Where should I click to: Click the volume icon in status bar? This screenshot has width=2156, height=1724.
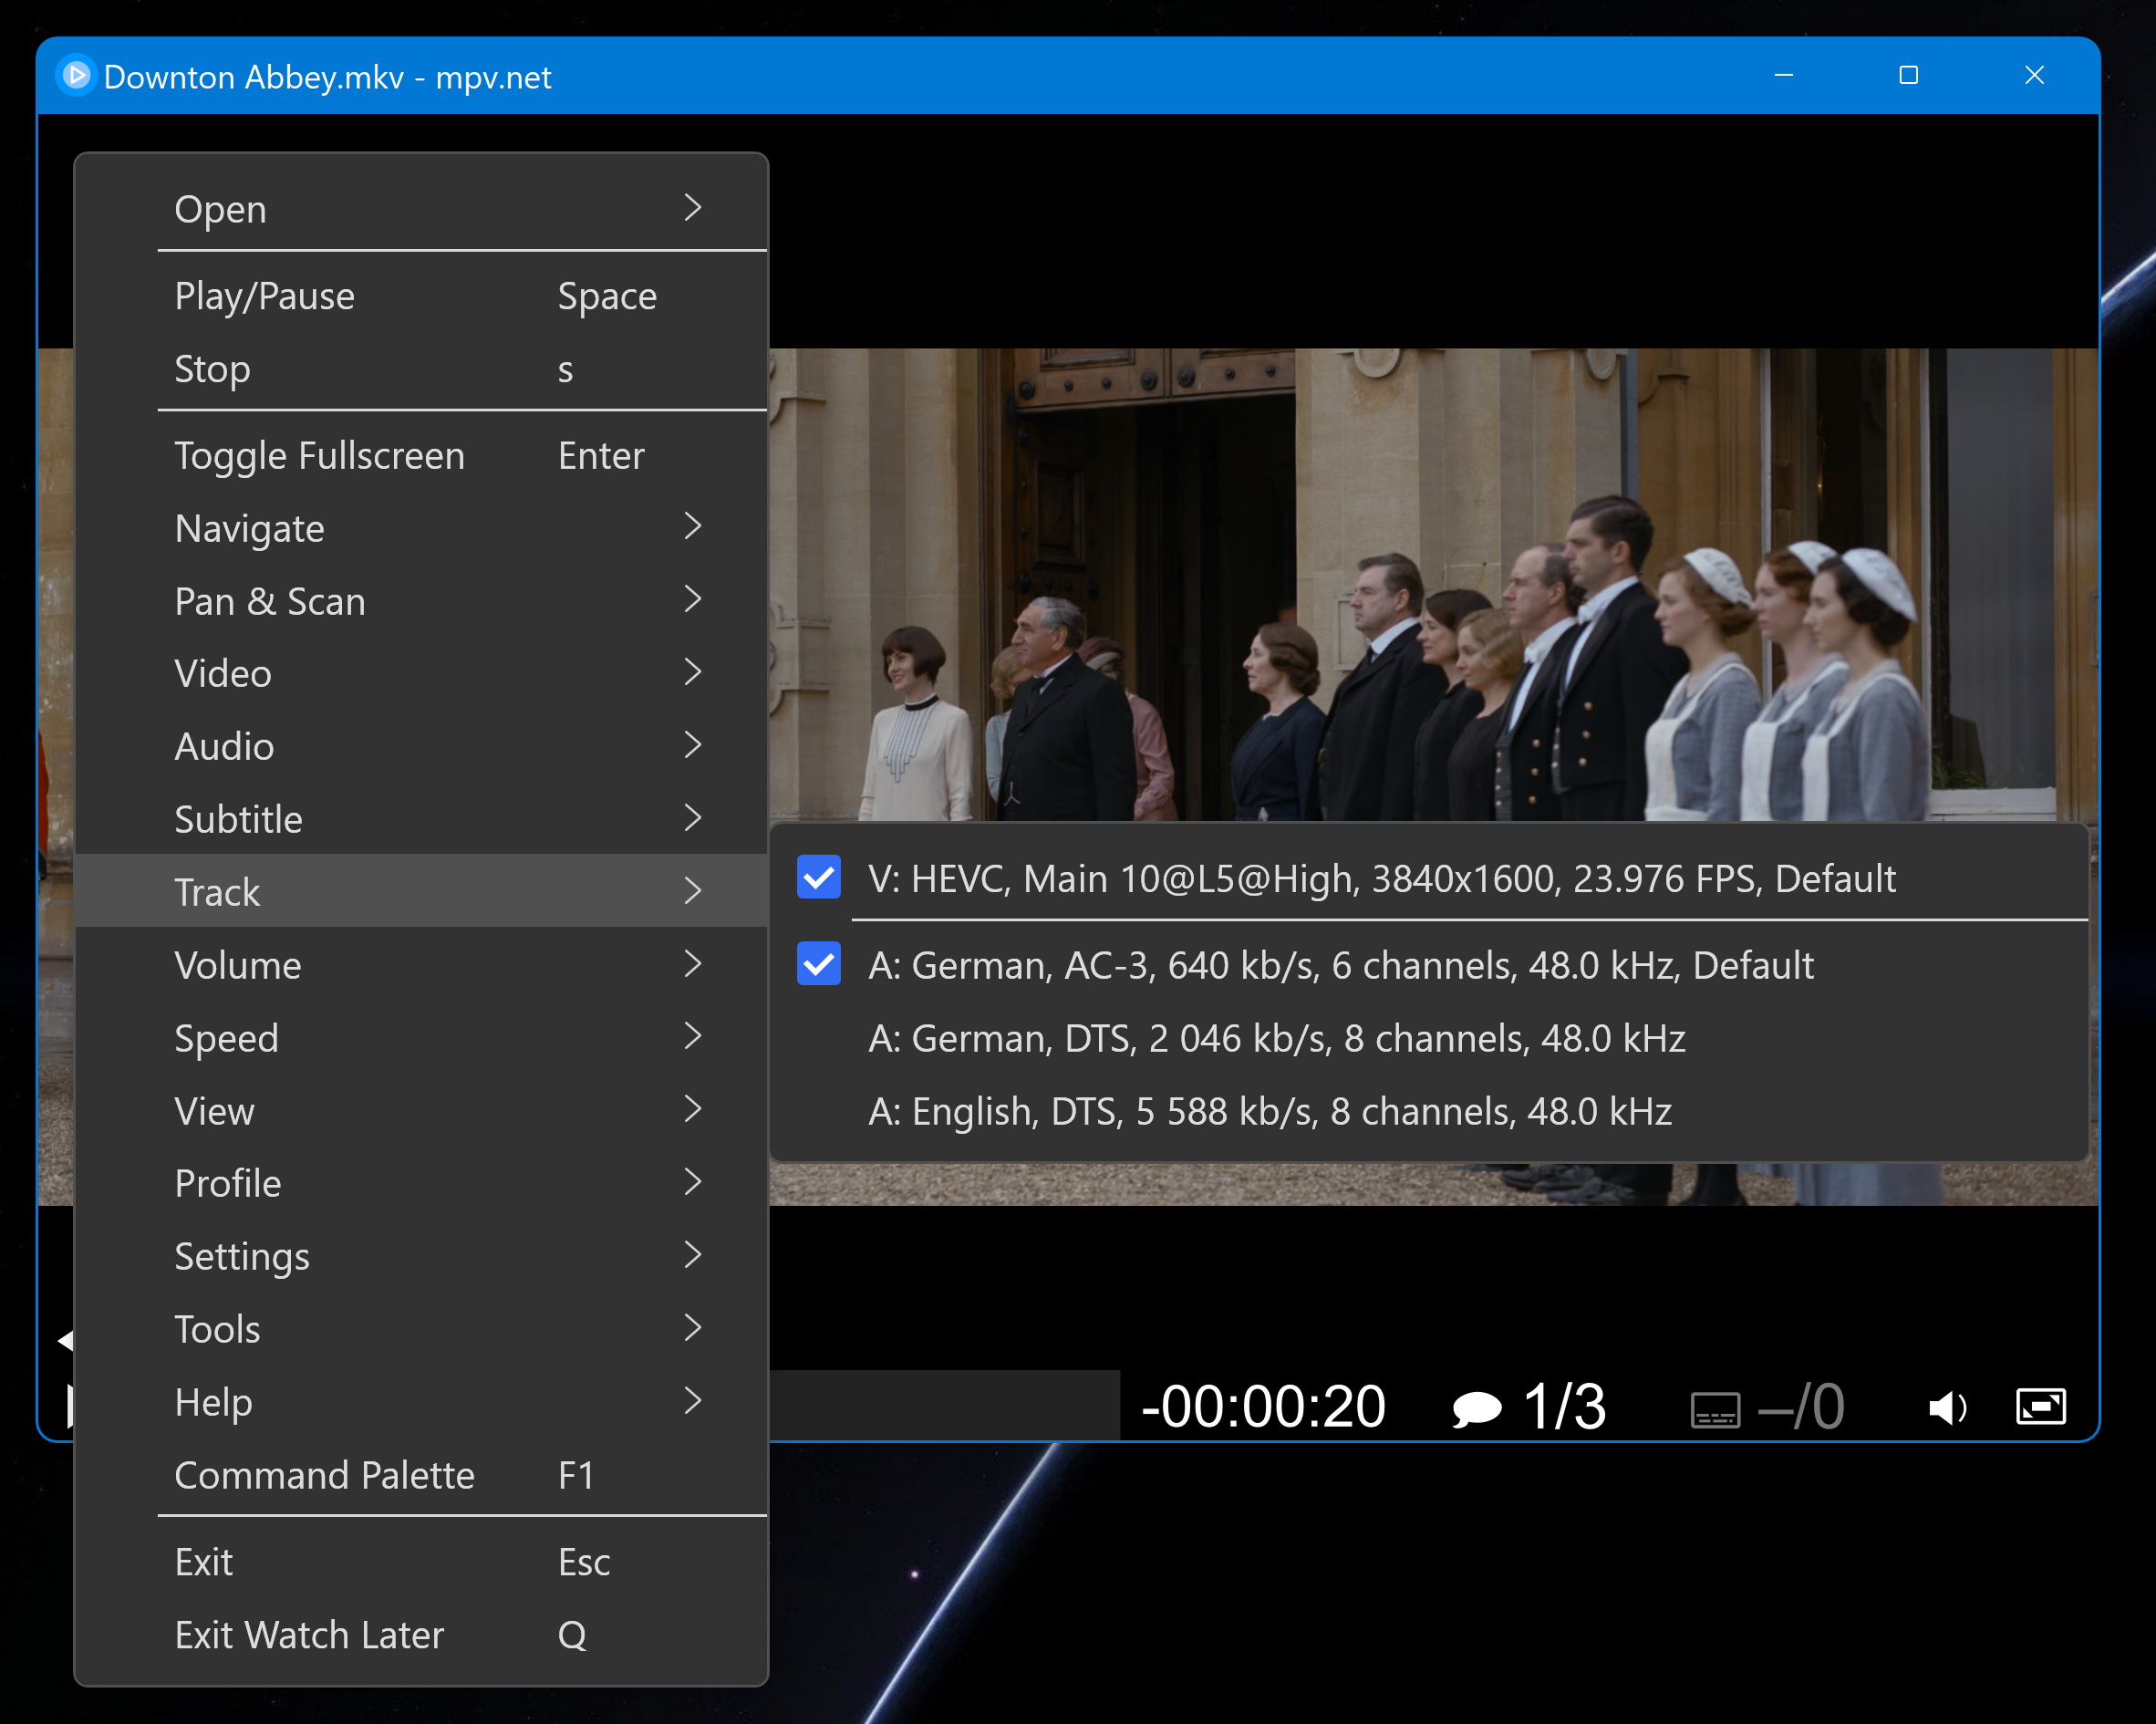point(1947,1404)
